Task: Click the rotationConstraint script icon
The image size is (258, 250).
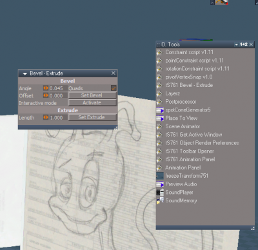Action: (159, 69)
